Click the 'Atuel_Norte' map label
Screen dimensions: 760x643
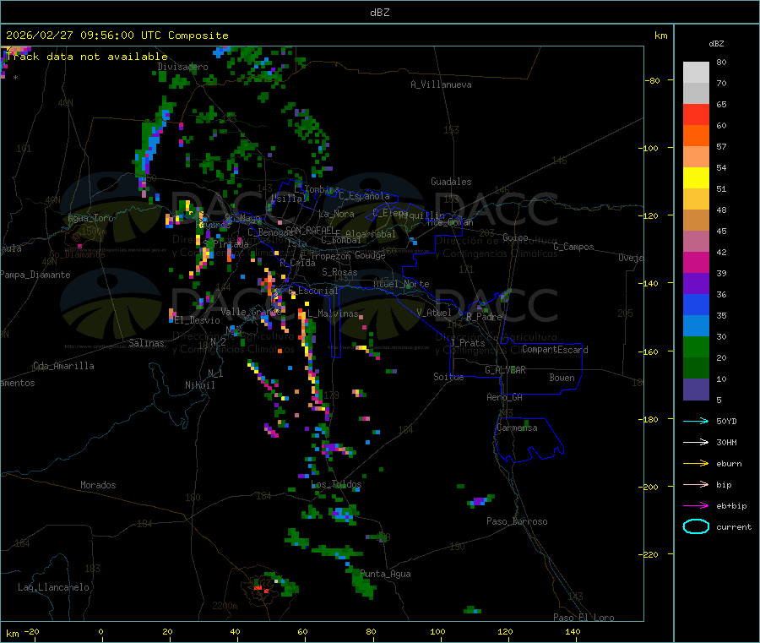tap(401, 284)
